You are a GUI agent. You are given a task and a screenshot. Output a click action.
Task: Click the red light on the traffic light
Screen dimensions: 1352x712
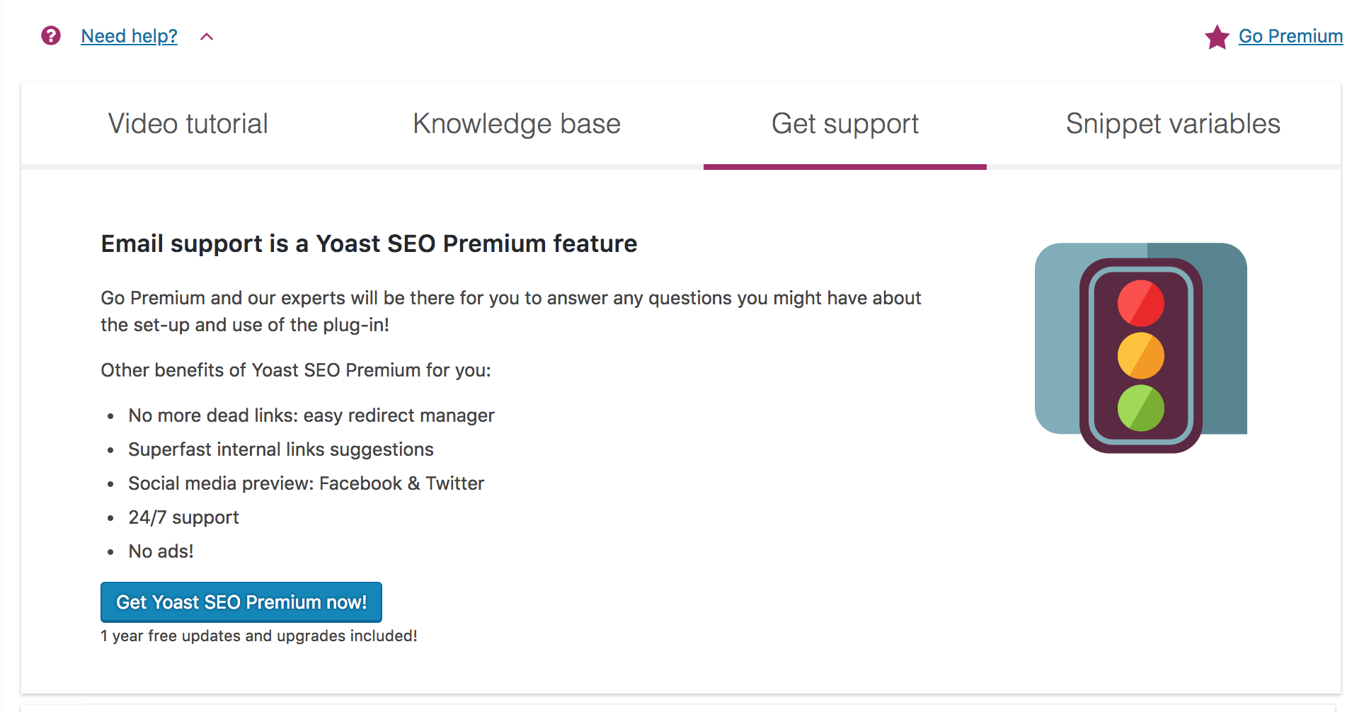1141,304
